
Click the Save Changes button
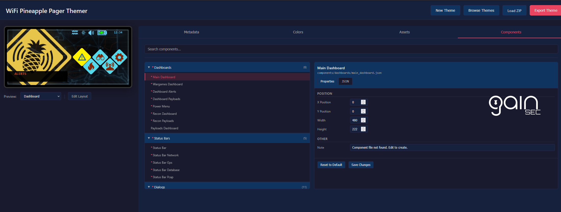(x=361, y=165)
